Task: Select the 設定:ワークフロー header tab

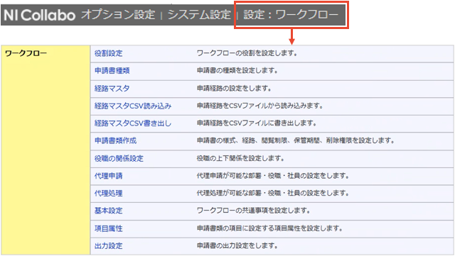Action: coord(291,14)
